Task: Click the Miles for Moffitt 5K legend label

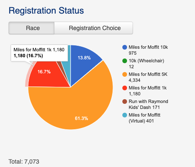Action: pos(148,77)
